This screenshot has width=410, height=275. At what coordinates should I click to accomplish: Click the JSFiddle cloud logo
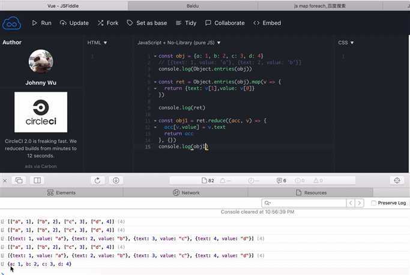click(x=11, y=23)
